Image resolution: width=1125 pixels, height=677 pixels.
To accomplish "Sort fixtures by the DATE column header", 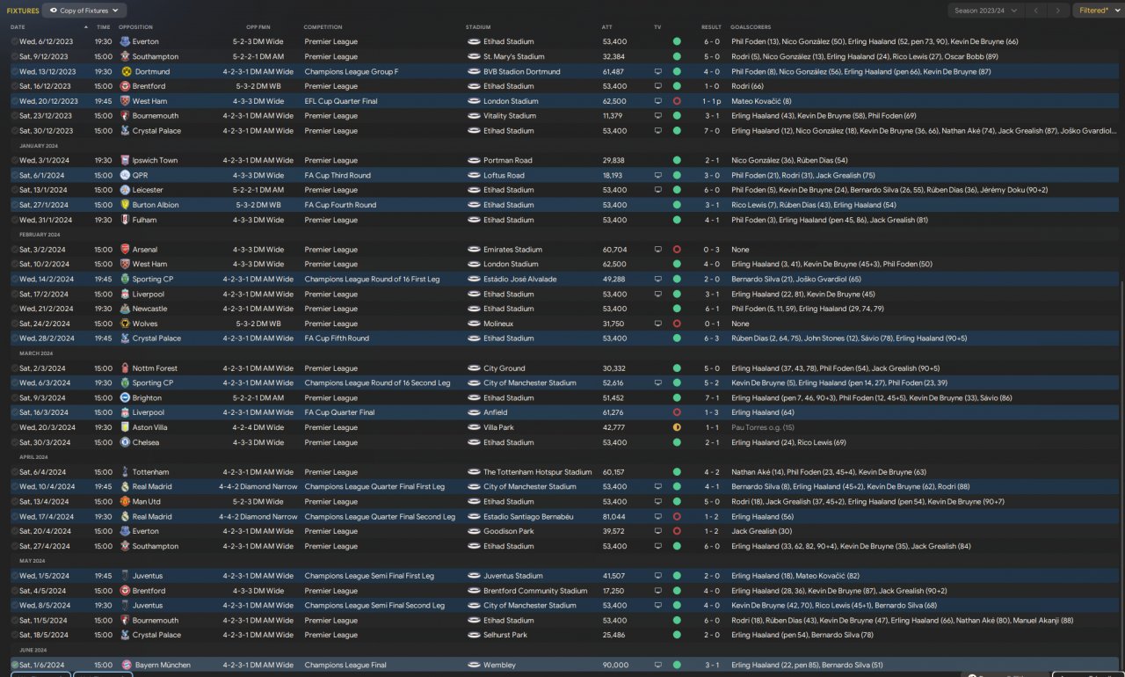I will click(x=18, y=27).
